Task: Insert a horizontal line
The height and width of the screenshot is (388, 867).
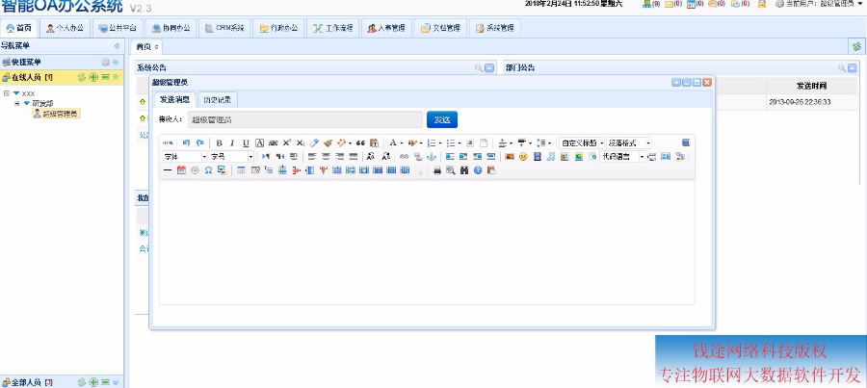Action: tap(168, 170)
